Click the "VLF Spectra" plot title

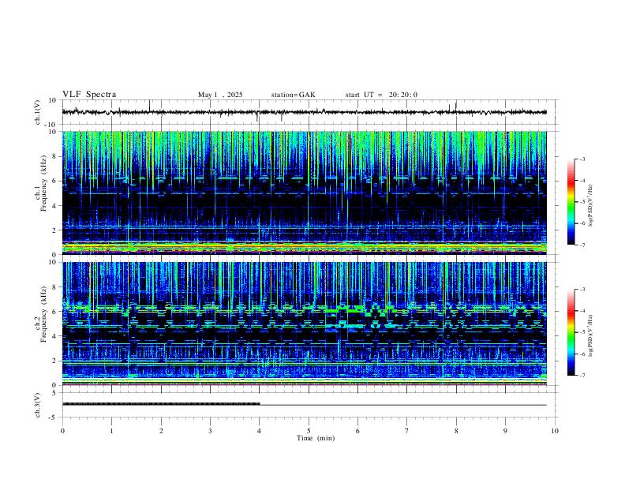89,95
